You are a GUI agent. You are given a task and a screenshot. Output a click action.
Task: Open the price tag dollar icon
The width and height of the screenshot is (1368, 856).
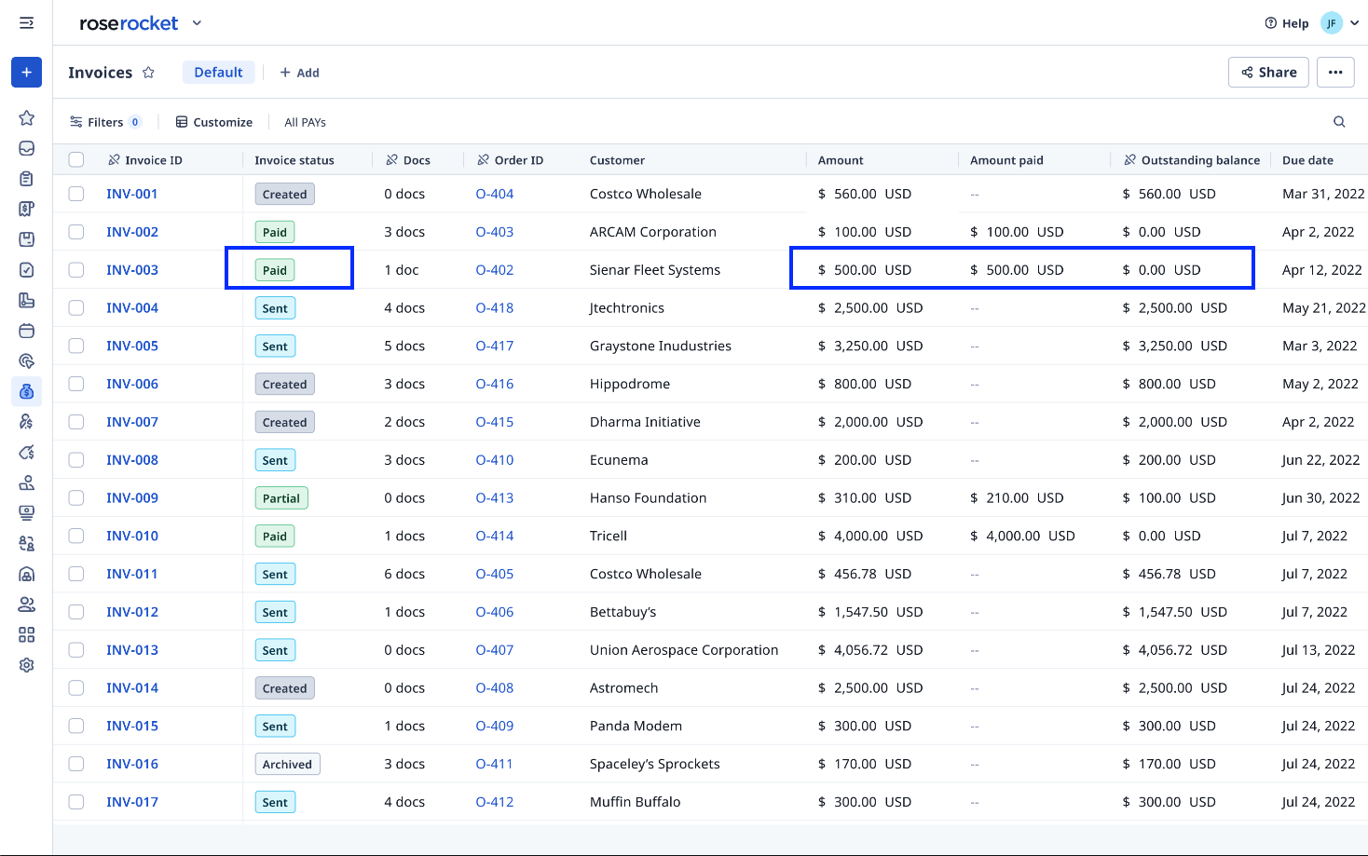pyautogui.click(x=26, y=452)
